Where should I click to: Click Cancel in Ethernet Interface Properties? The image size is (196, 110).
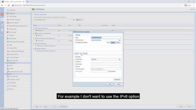pos(119,84)
